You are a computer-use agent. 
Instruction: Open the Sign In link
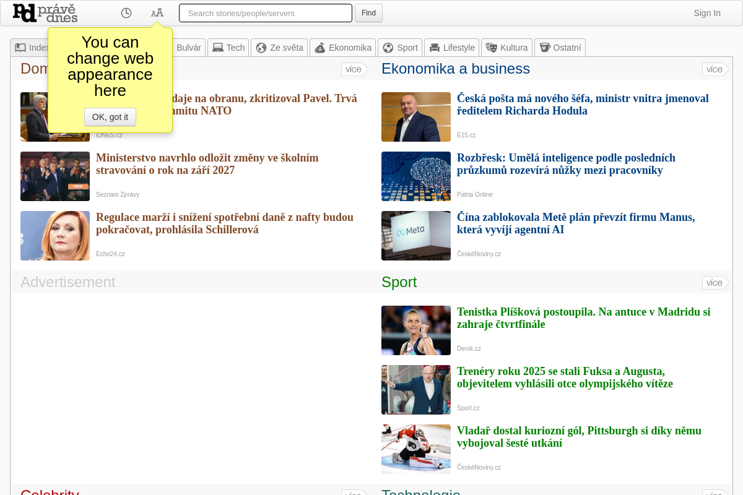click(x=706, y=13)
